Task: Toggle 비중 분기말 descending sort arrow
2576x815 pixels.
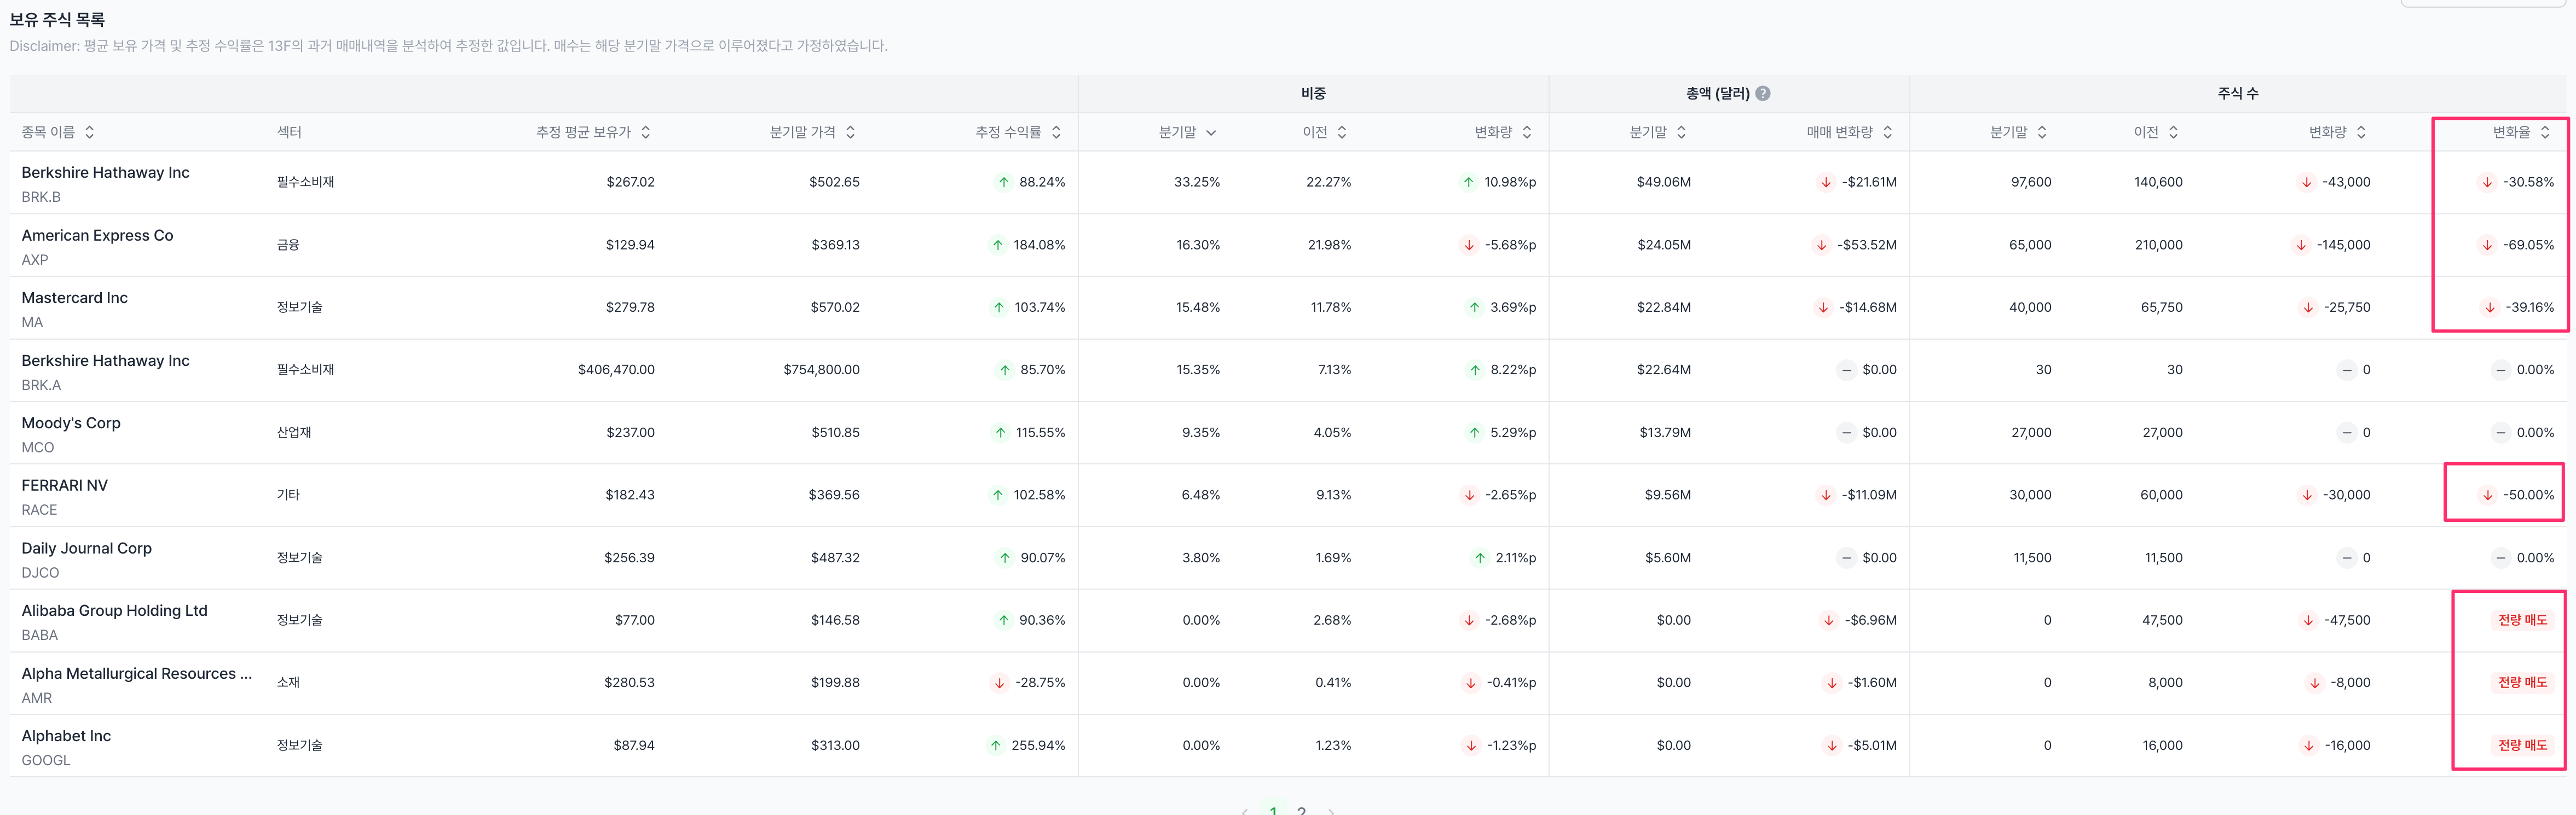Action: coord(1211,132)
